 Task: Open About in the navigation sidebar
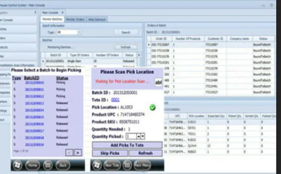pyautogui.click(x=5, y=120)
